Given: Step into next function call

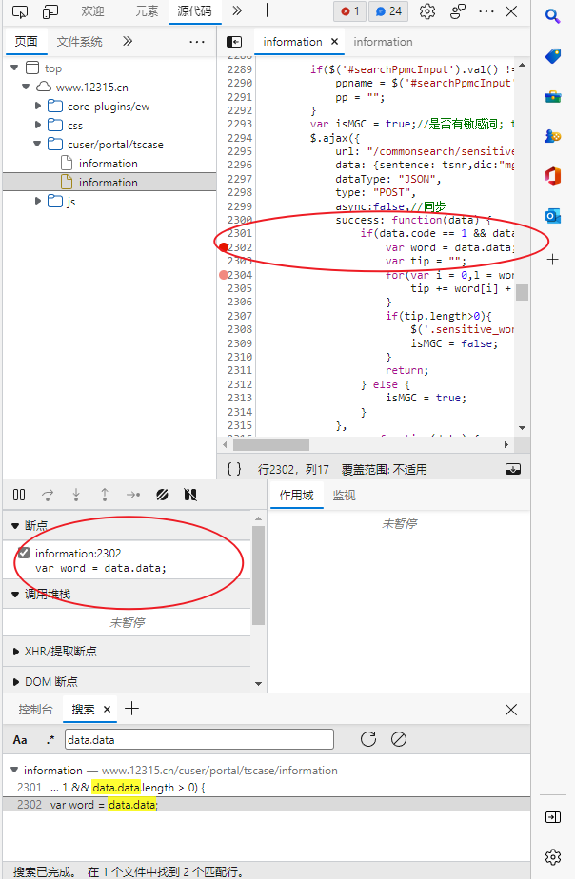Looking at the screenshot, I should click(76, 495).
